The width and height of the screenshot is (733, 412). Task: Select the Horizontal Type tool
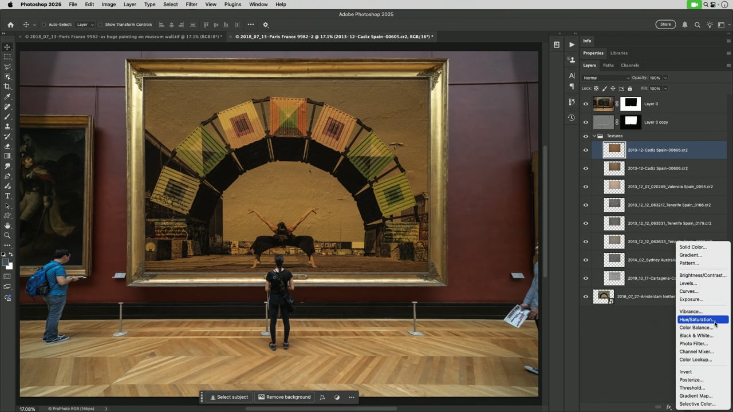[x=7, y=196]
